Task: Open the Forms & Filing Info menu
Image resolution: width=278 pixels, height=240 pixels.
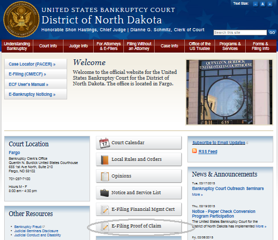Action: (x=261, y=46)
